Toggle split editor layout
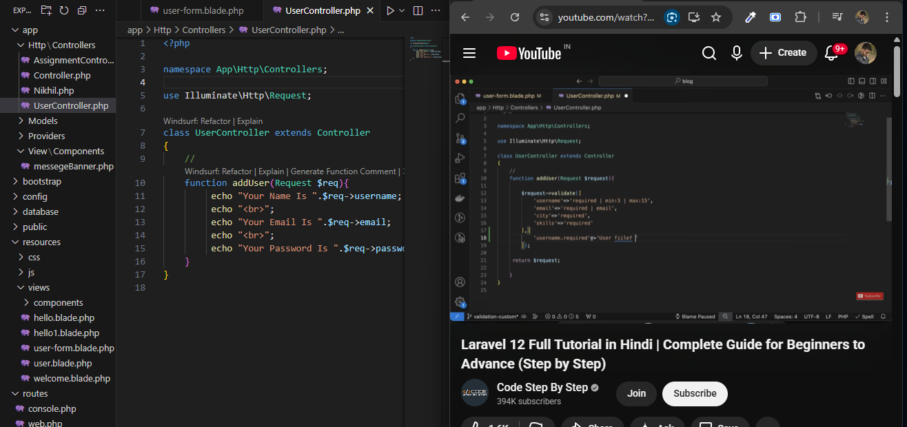The image size is (907, 427). [x=418, y=10]
